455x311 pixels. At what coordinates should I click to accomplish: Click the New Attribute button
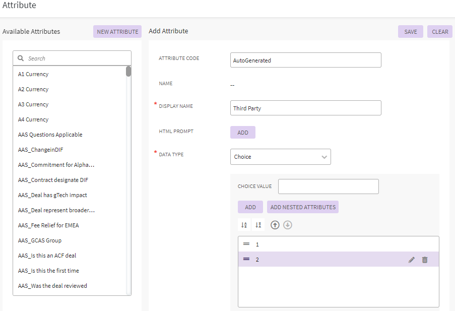coord(117,32)
